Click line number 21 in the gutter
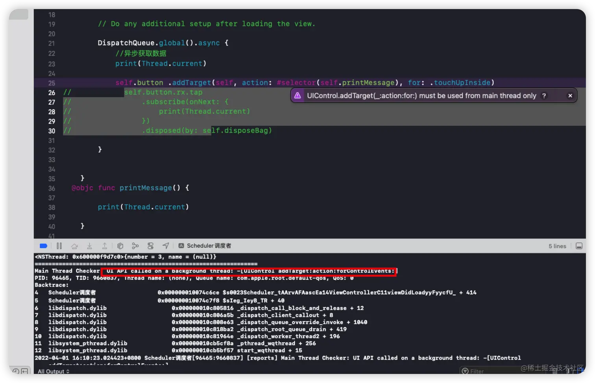 (52, 44)
